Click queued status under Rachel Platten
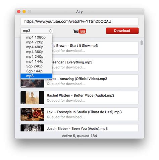The image size is (159, 160). pos(66,101)
